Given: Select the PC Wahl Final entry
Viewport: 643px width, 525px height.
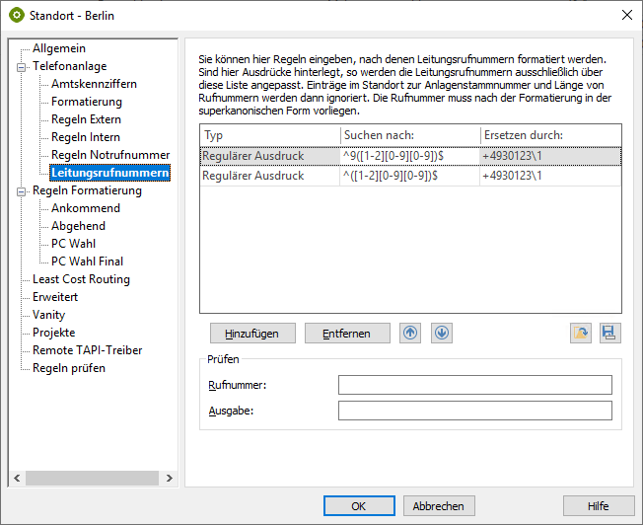Looking at the screenshot, I should (x=87, y=262).
